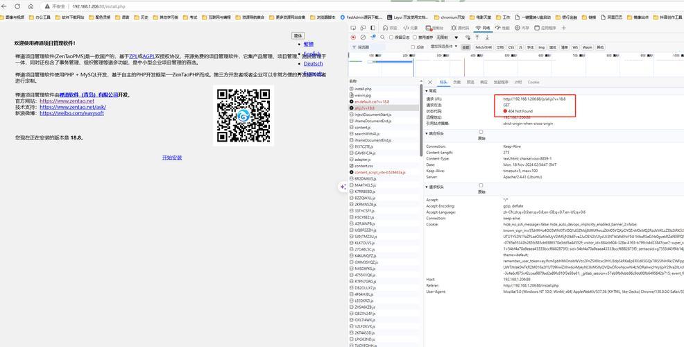Select the install.php request row

point(384,89)
